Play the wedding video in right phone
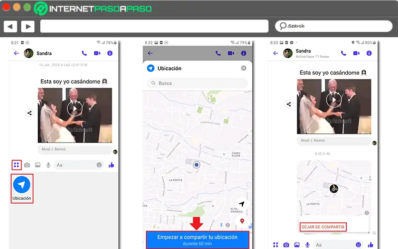Viewport: 398px width, 249px height. coord(334,100)
